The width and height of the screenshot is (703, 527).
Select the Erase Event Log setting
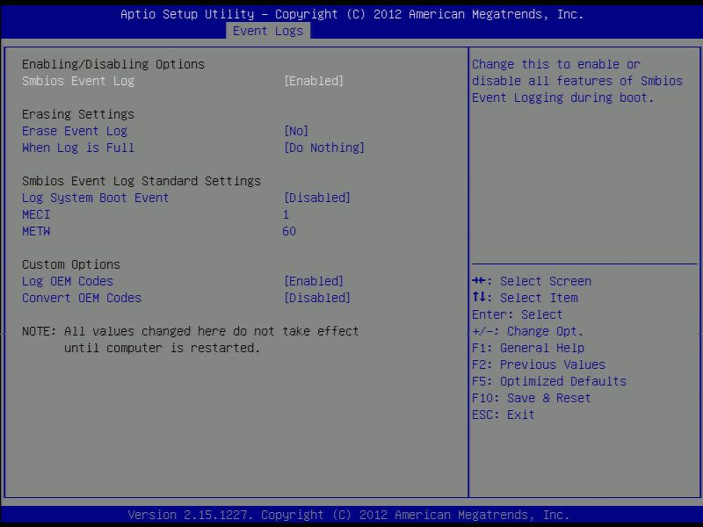[x=75, y=131]
